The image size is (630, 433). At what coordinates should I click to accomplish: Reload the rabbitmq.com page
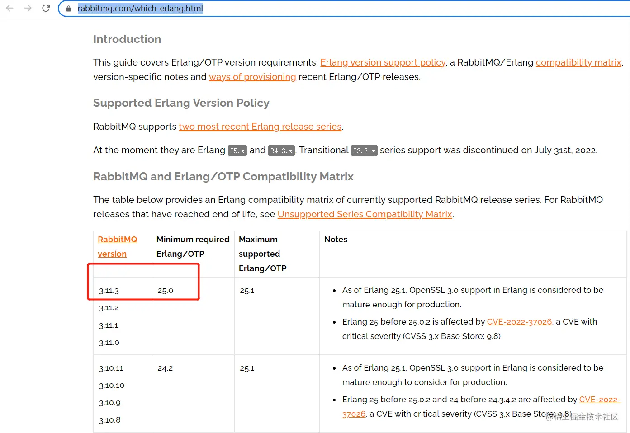46,8
